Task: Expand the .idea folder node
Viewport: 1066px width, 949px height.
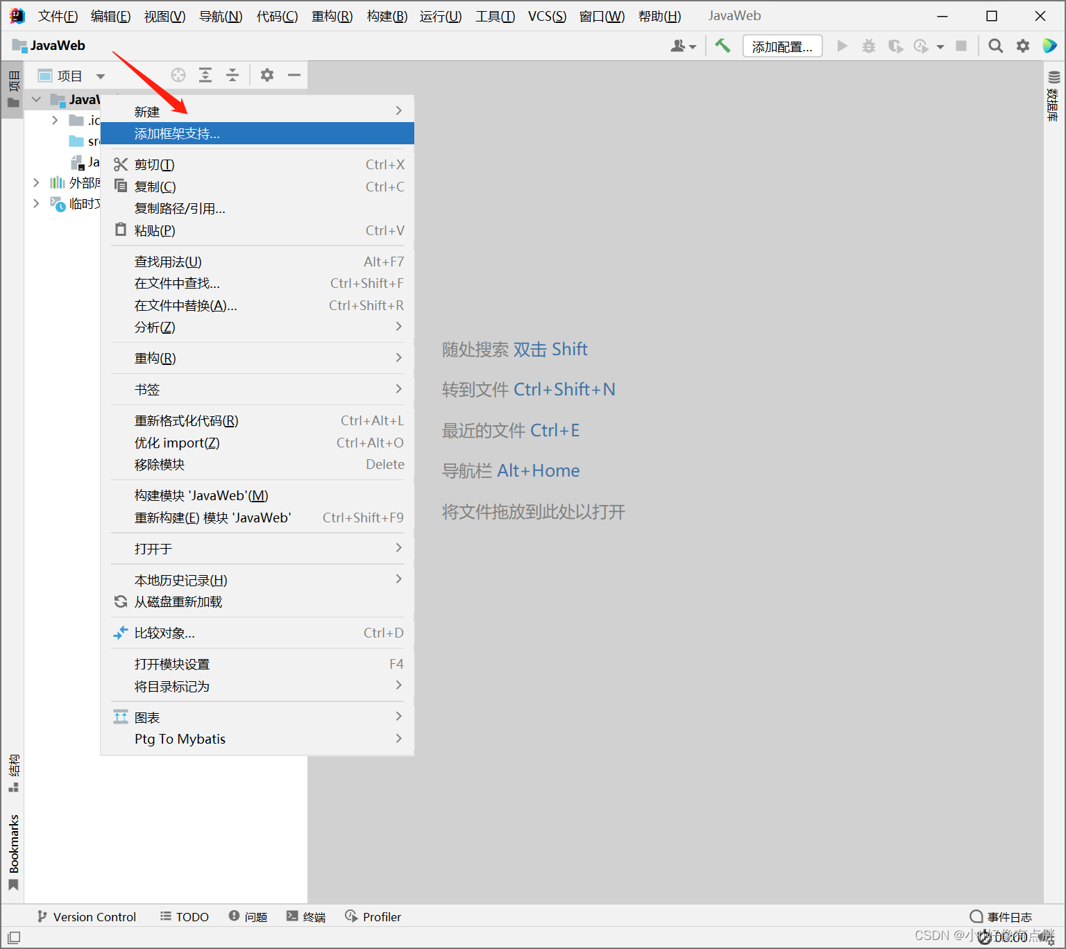Action: 55,121
